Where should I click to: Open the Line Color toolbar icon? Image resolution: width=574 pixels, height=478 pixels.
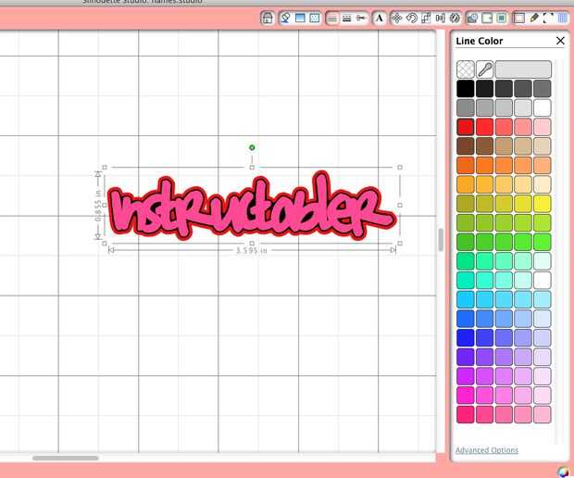pos(332,18)
